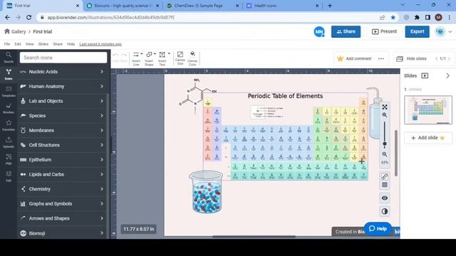Open Insert Line dropdown arrow
This screenshot has width=456, height=256.
142,54
